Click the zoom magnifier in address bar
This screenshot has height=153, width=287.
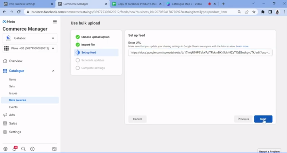point(239,12)
